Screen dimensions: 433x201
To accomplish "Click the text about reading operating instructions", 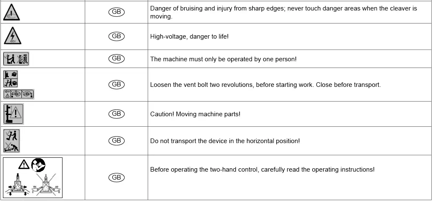I will coord(262,170).
